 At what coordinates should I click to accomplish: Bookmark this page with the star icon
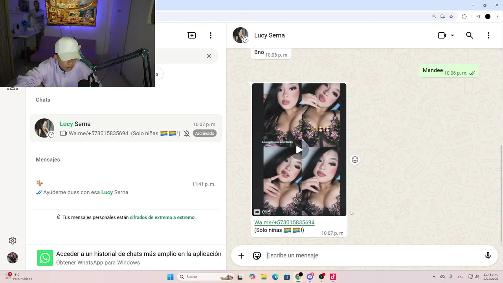point(451,17)
